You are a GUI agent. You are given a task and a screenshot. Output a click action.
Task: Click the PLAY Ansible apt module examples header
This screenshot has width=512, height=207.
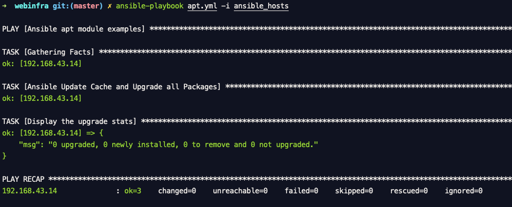point(73,29)
